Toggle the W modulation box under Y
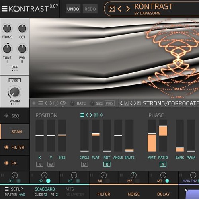 [51, 164]
